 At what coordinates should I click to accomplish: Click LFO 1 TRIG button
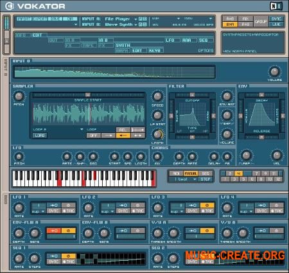pyautogui.click(x=69, y=211)
